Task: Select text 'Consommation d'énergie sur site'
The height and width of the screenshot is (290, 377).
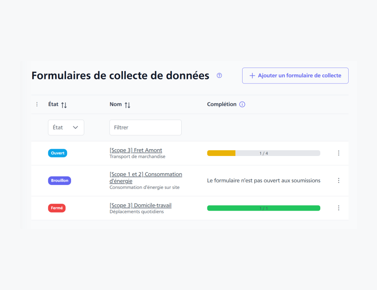Action: pyautogui.click(x=145, y=187)
